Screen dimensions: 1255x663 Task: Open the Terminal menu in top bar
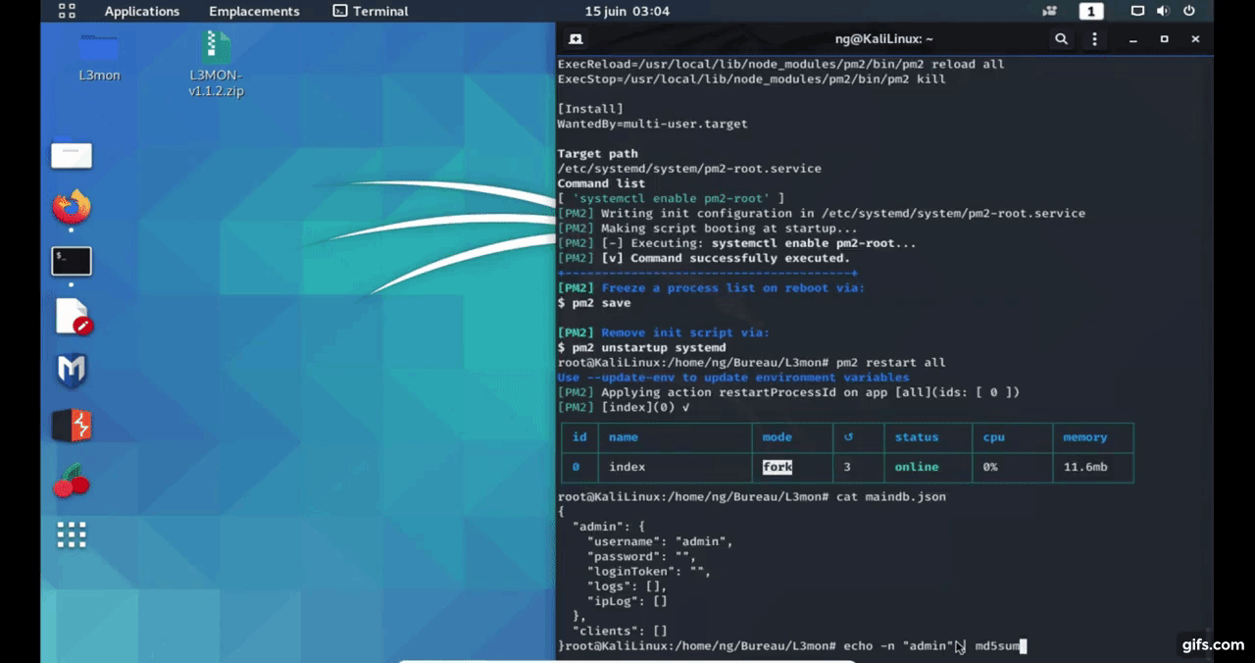pos(371,11)
